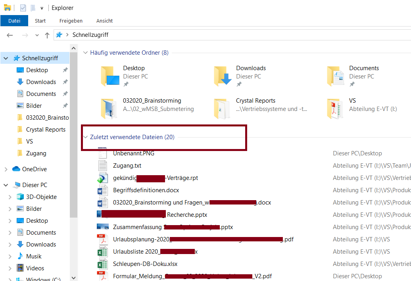Click the sidebar scroll down arrow
411x281 pixels.
(x=74, y=278)
